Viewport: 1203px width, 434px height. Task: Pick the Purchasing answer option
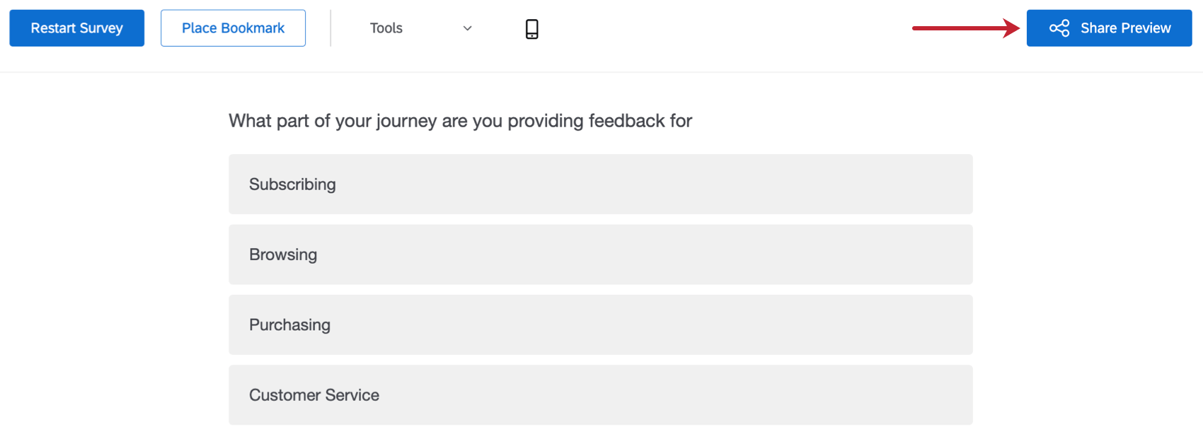pyautogui.click(x=600, y=325)
